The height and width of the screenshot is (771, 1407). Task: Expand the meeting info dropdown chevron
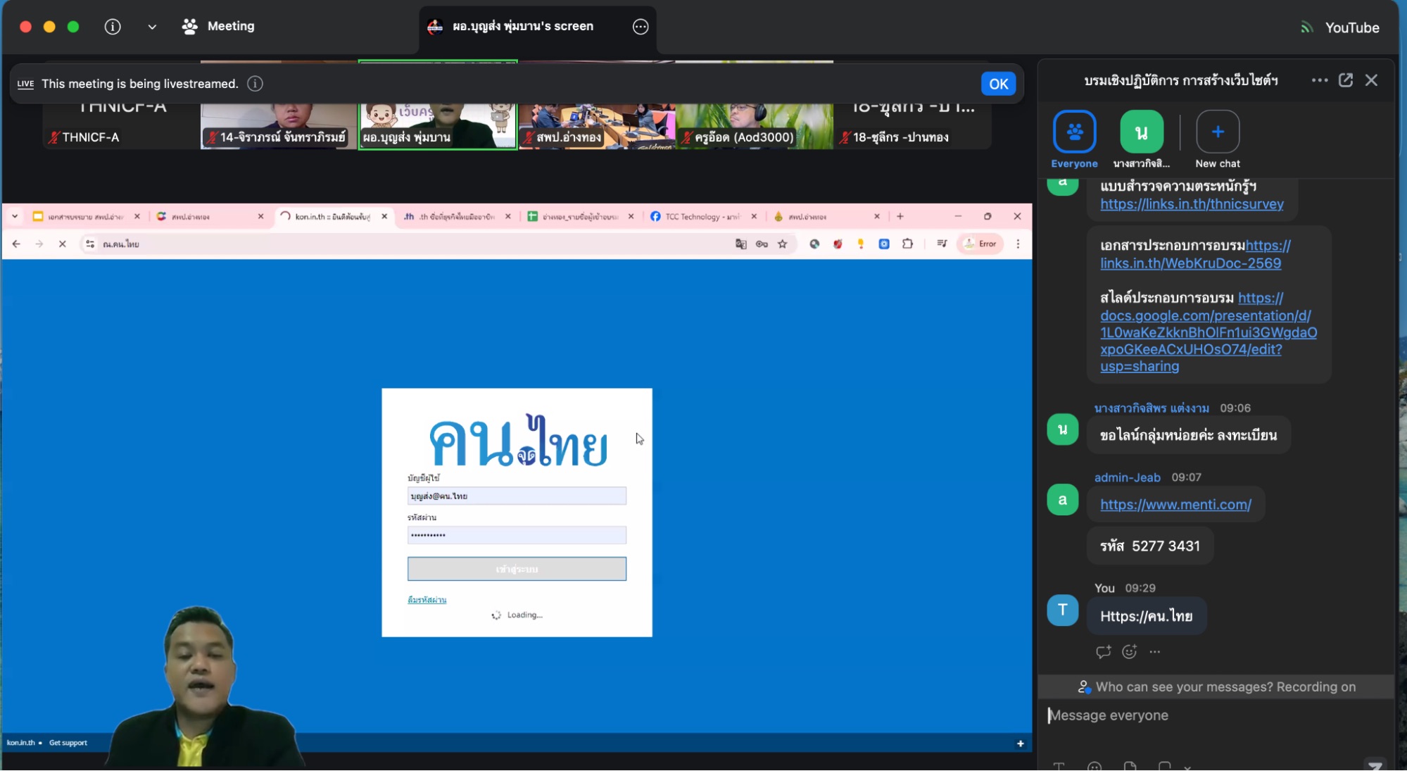click(152, 27)
